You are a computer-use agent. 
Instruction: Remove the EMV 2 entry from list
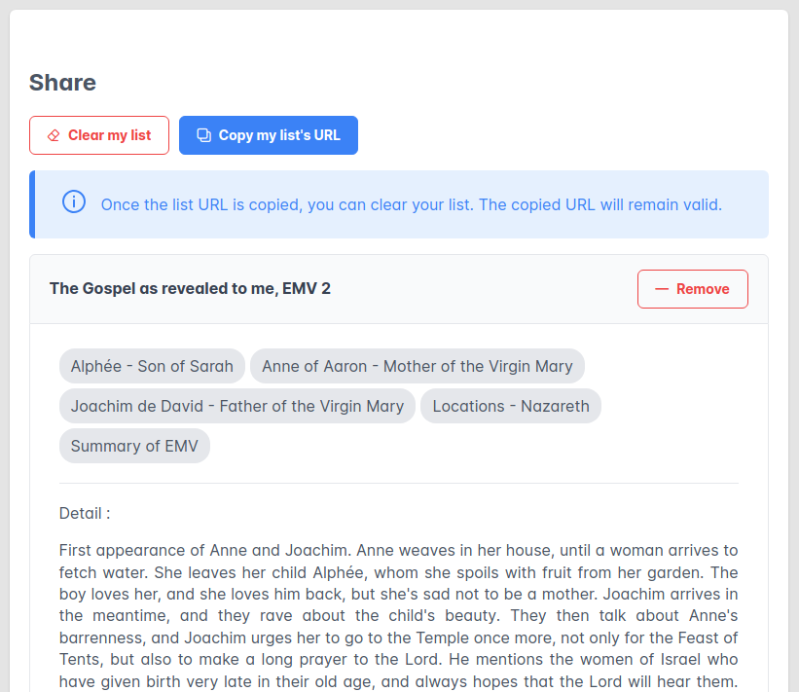point(692,289)
